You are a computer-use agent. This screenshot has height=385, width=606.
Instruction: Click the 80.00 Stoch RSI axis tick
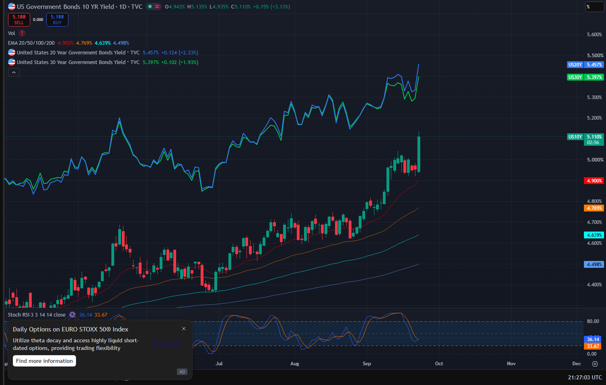tap(593, 321)
